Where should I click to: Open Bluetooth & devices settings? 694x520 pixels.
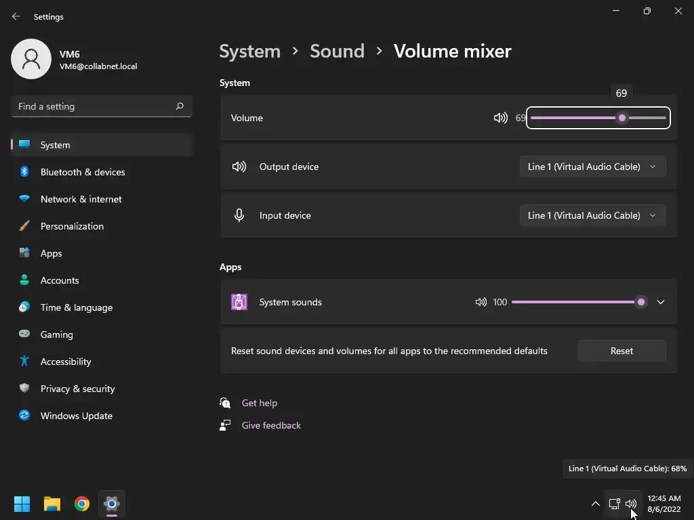(83, 172)
